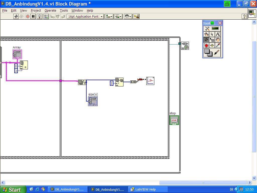Open the Align Objects dropdown
The image size is (257, 193).
[x=109, y=16]
